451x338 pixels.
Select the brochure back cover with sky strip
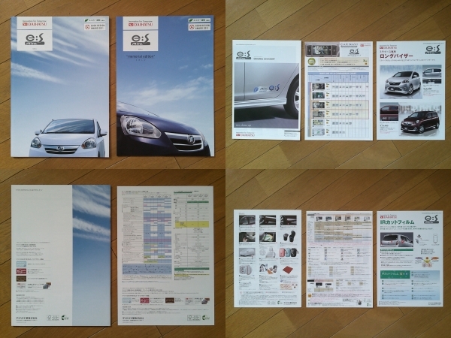point(61,255)
